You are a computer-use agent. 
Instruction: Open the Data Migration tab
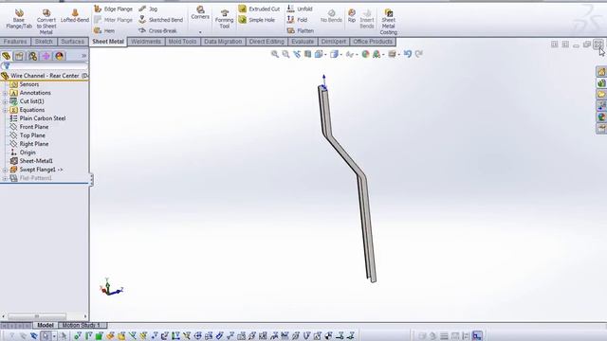(223, 42)
